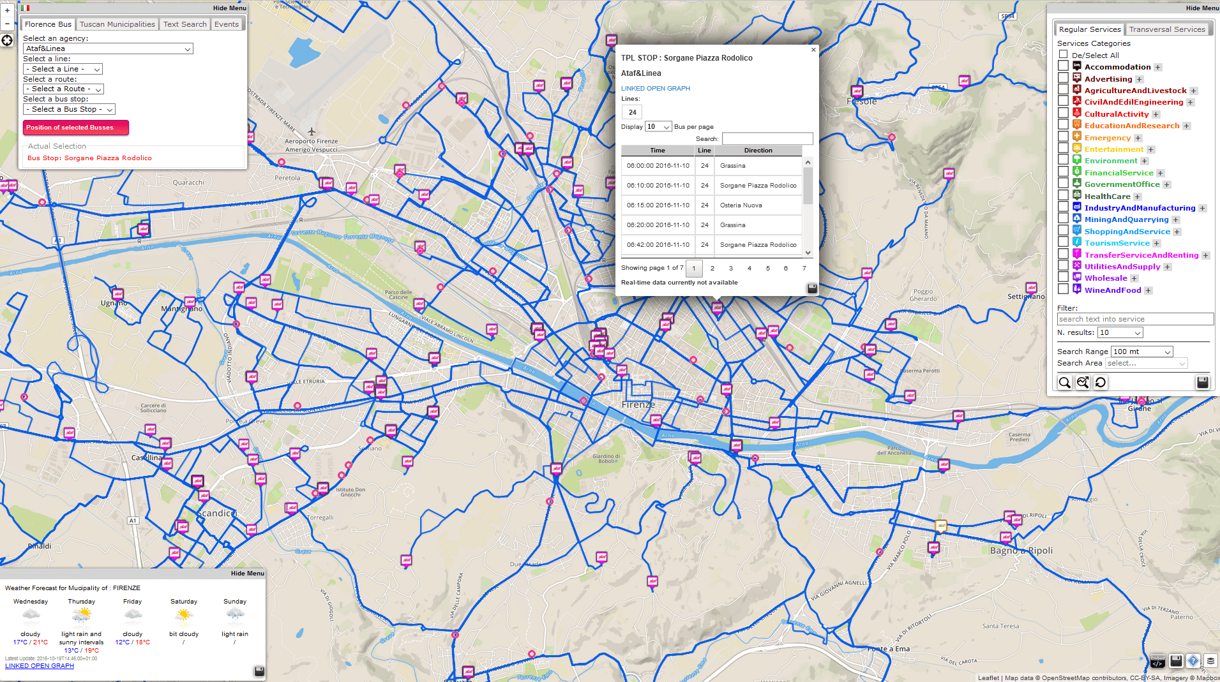Image resolution: width=1220 pixels, height=682 pixels.
Task: Toggle the De/Select All checkbox
Action: 1064,55
